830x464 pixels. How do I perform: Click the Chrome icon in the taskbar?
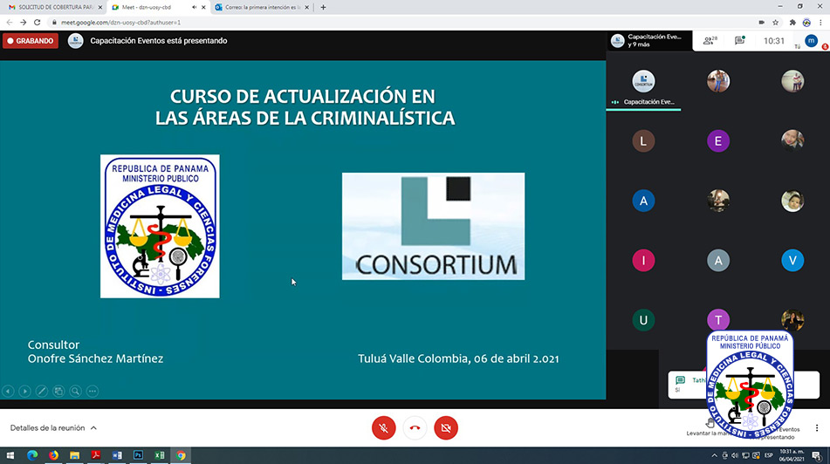pos(181,455)
